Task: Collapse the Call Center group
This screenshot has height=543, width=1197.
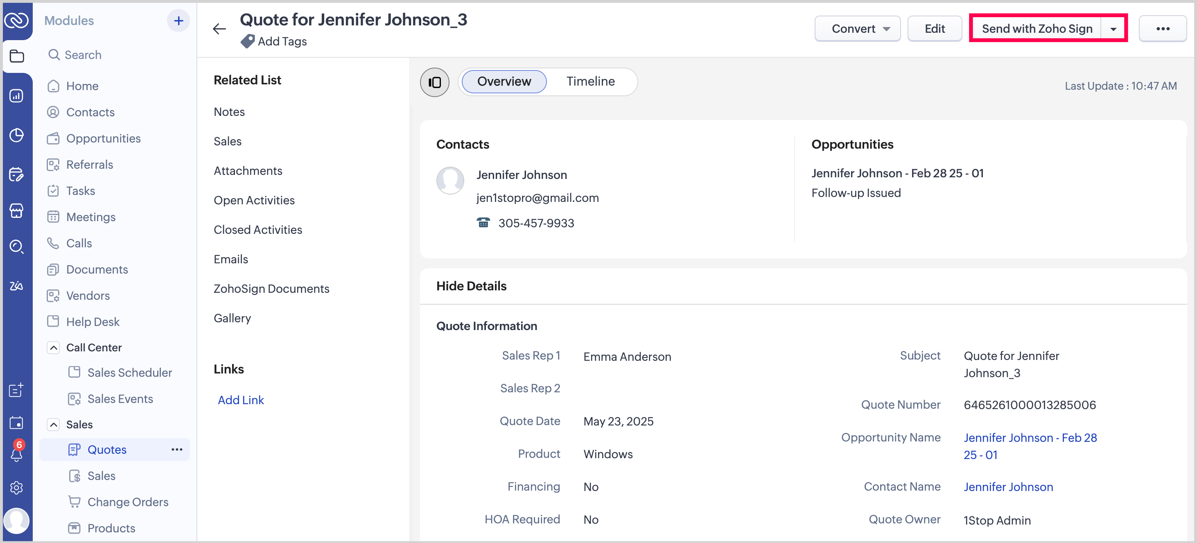Action: click(x=54, y=347)
